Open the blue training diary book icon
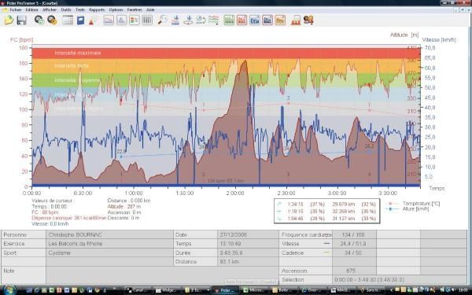Image resolution: width=472 pixels, height=295 pixels. click(80, 20)
